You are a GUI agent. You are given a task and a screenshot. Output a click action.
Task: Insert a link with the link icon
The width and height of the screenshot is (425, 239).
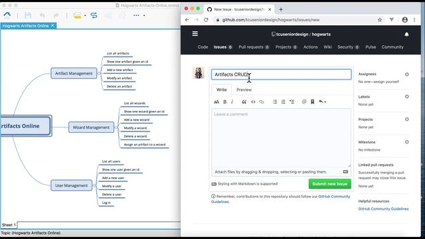(262, 102)
